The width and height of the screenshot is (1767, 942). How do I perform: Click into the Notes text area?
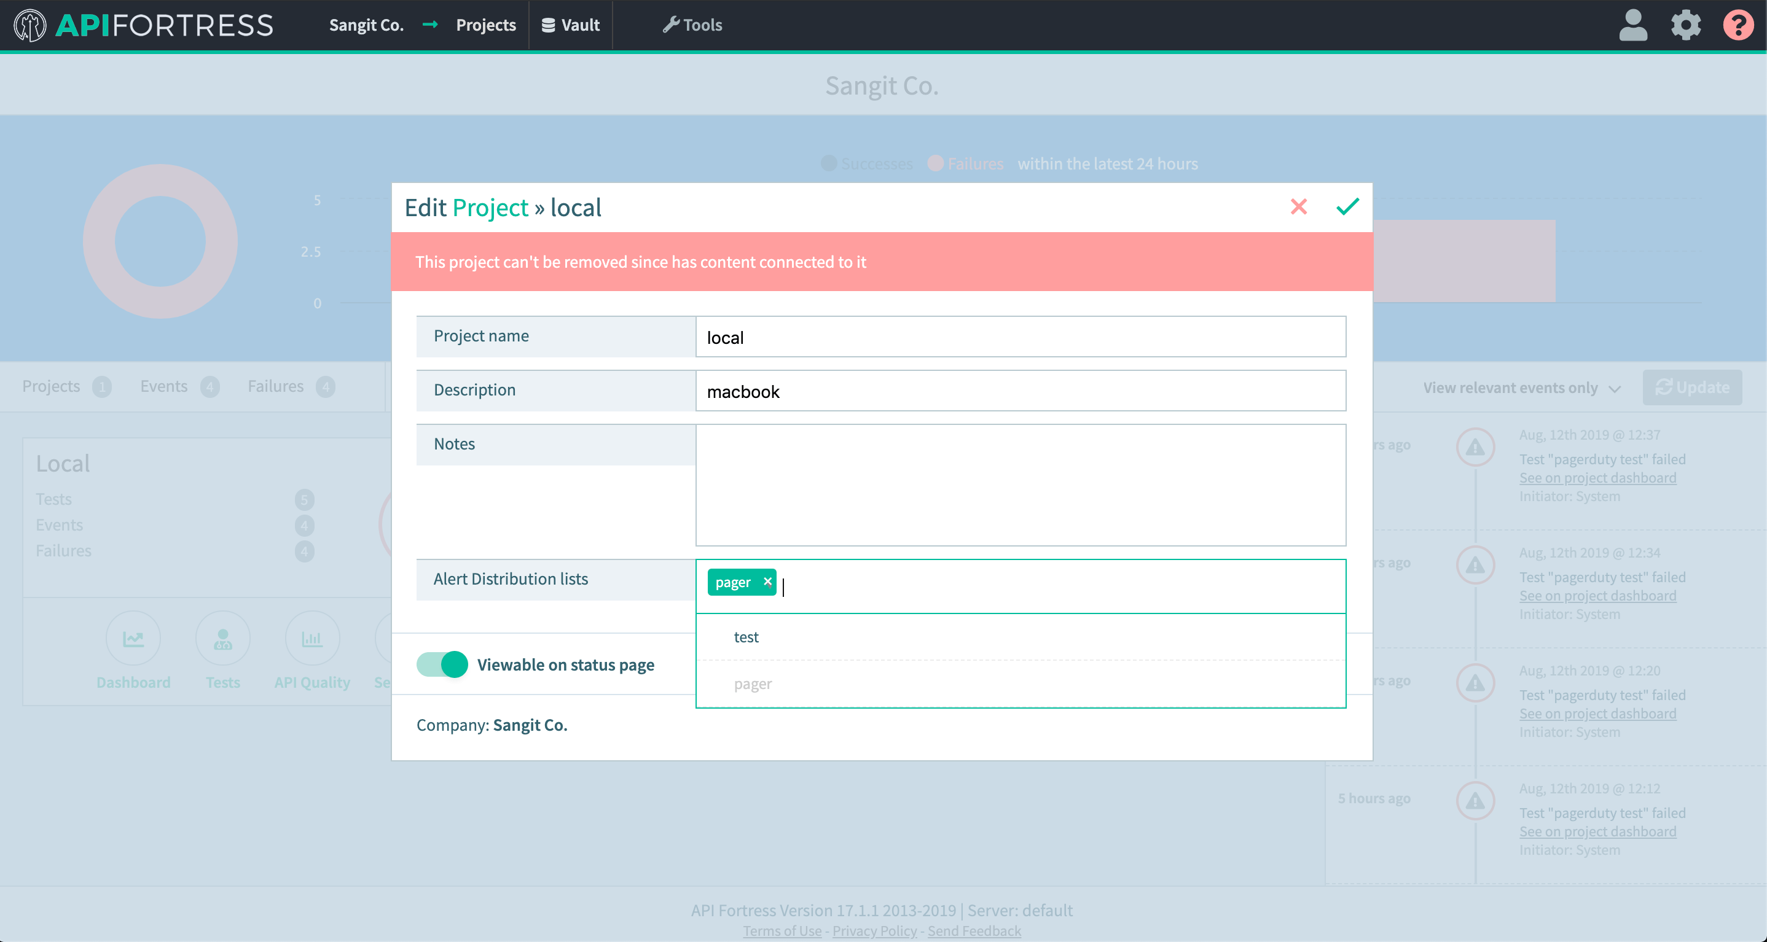1020,485
